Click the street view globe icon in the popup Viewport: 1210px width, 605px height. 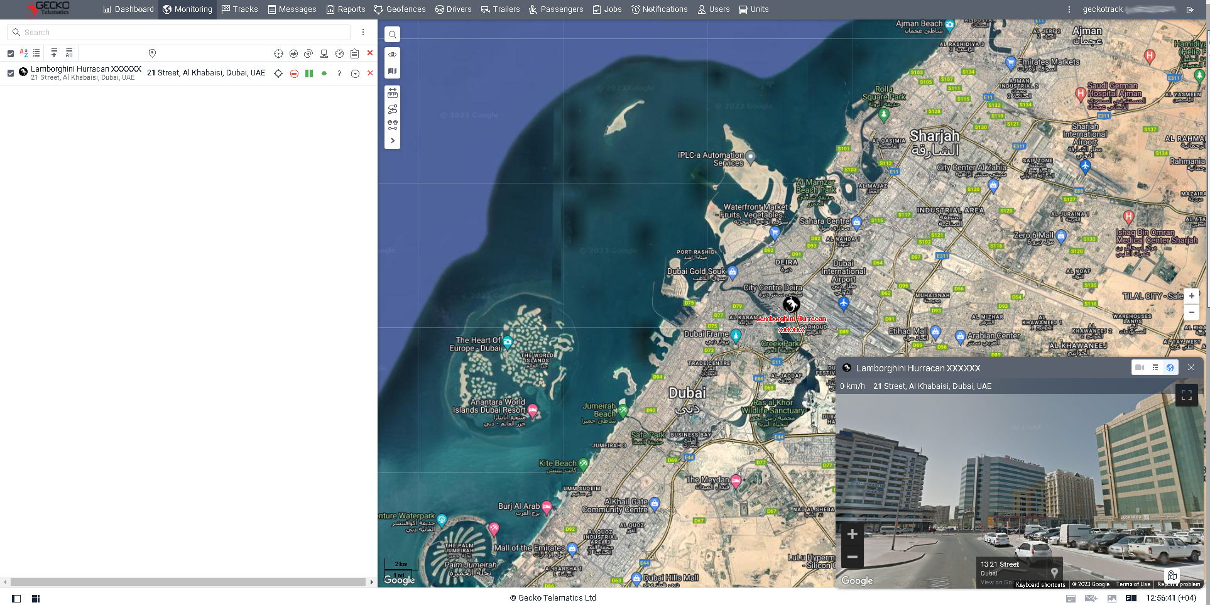tap(1170, 368)
